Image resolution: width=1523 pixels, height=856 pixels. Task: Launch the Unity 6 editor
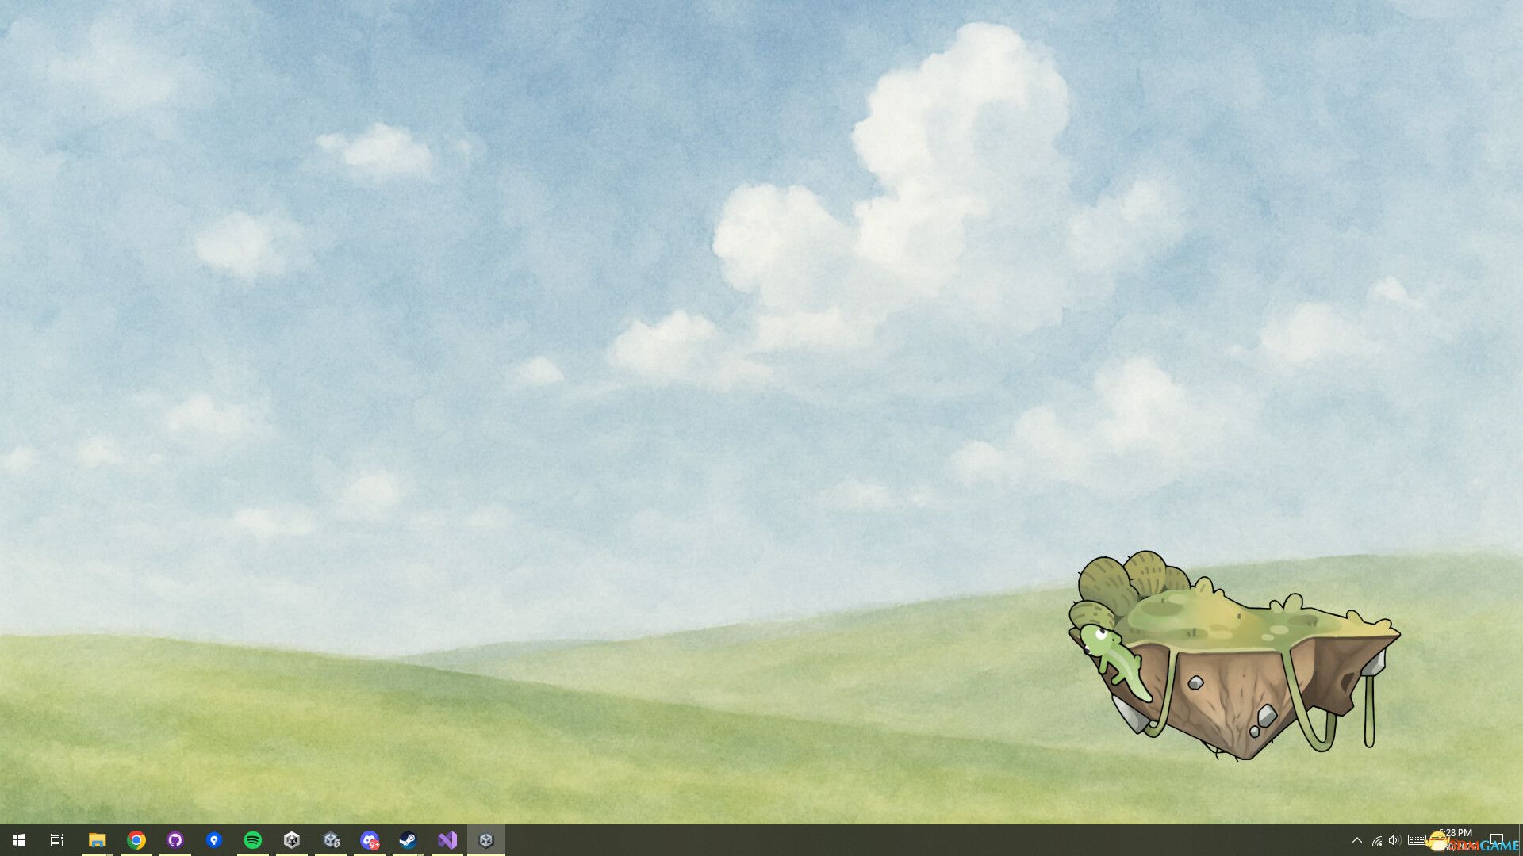(332, 839)
